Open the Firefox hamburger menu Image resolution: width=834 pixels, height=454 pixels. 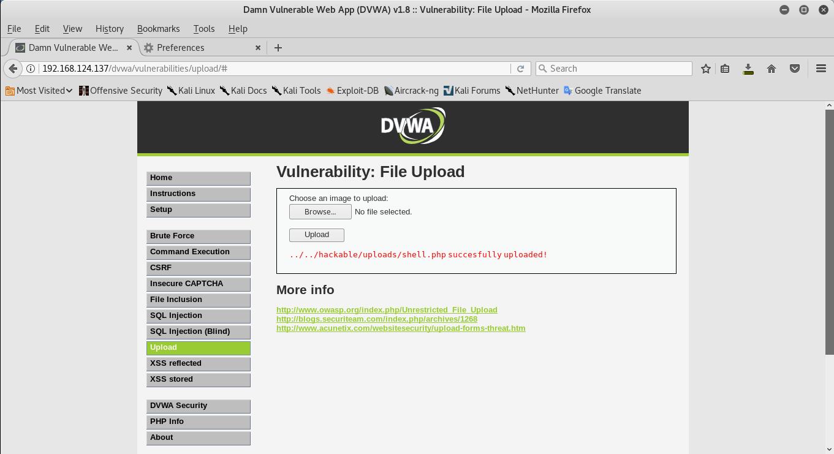coord(821,69)
